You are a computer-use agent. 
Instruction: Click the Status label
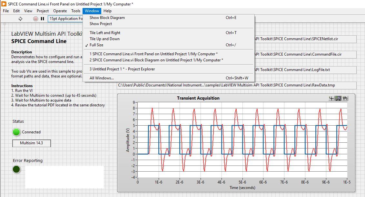point(18,121)
